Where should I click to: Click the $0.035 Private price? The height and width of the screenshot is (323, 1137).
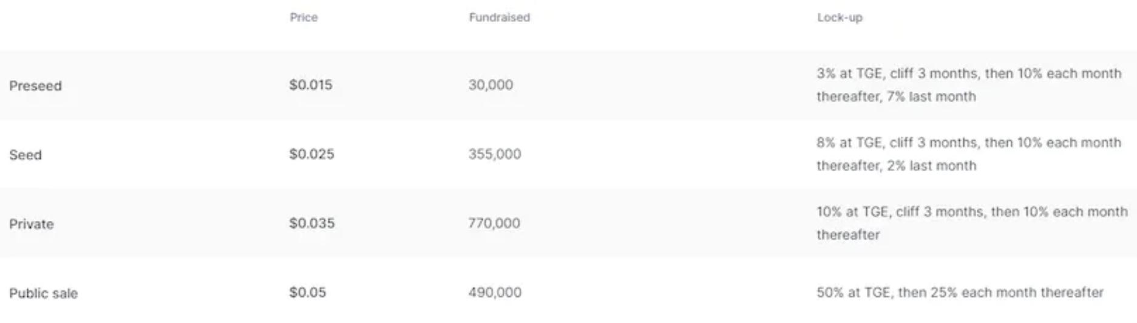point(311,223)
